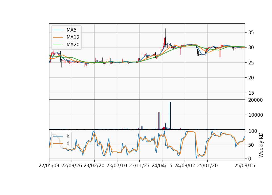Viewport: 272px width, 195px height.
Task: Click the KD axis value 50
Action: tap(251, 145)
